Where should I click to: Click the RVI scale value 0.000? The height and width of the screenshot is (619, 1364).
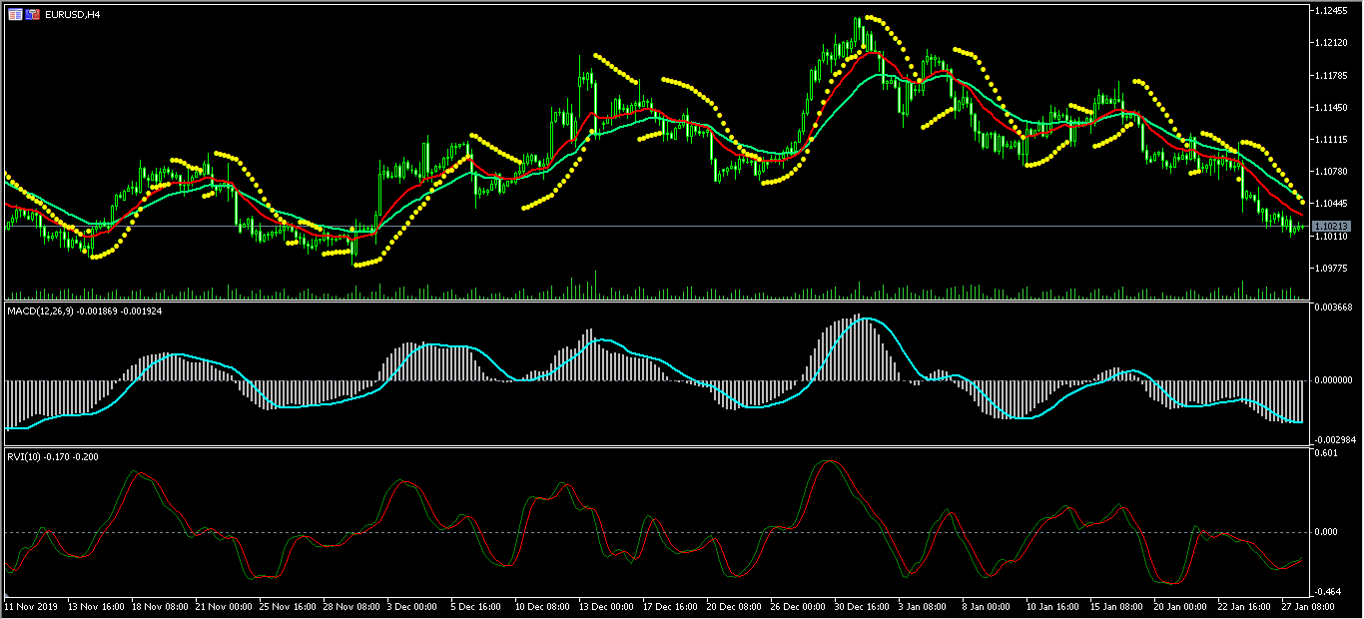coord(1327,532)
